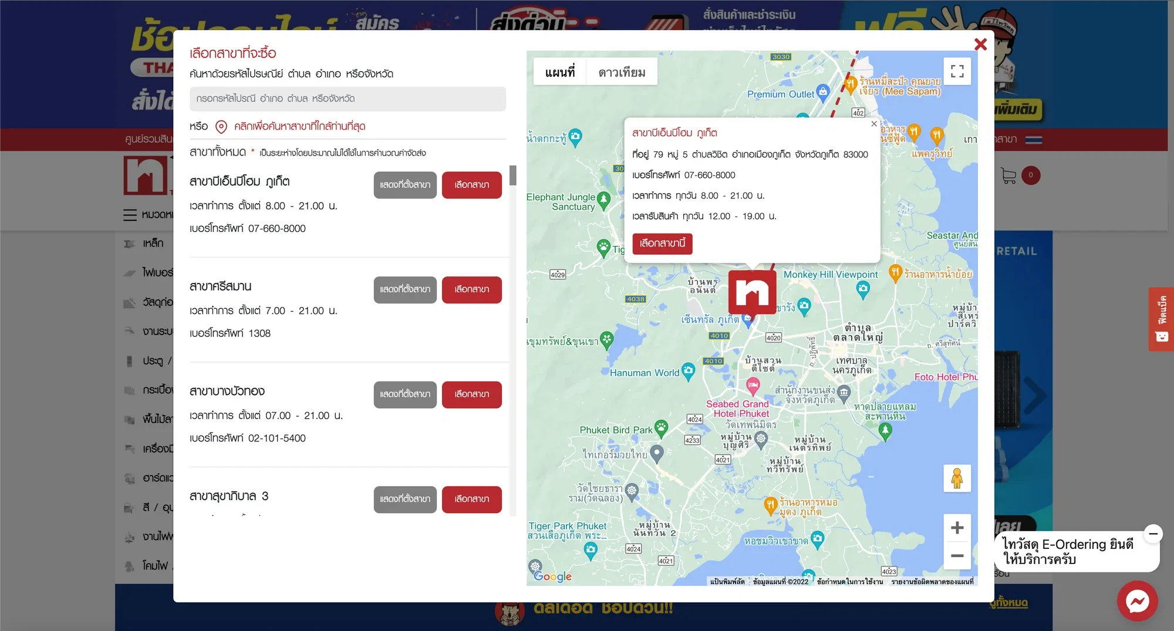This screenshot has height=631, width=1174.
Task: Open keyboard shortcuts map link
Action: [x=727, y=582]
